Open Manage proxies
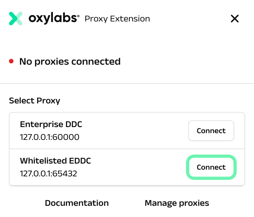Viewport: 254px width, 217px height. click(177, 203)
